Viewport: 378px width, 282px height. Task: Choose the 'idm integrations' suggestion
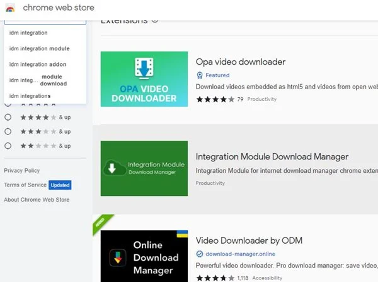[x=45, y=96]
